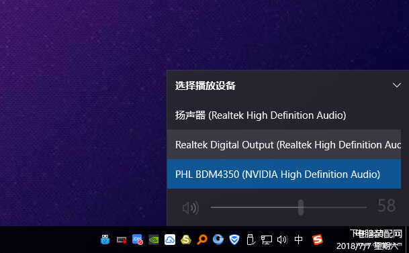Screen dimensions: 409x253
Task: Open the blue IDM tray icon
Action: click(137, 239)
